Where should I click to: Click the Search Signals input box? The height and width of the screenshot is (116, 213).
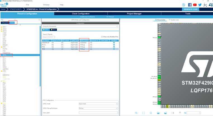[x=49, y=37]
